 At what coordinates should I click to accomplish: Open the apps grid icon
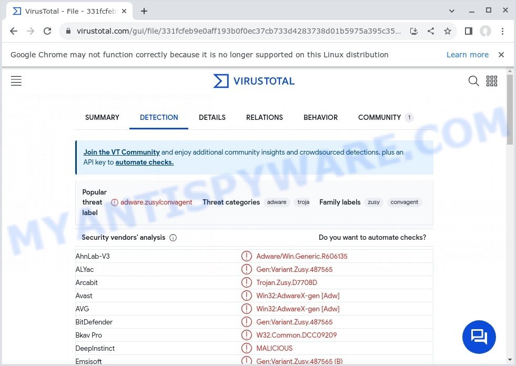[492, 81]
